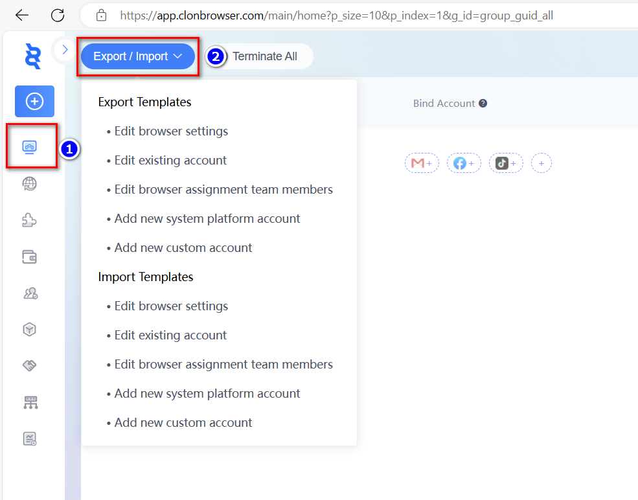Image resolution: width=638 pixels, height=500 pixels.
Task: Click the Facebook add account icon
Action: [x=464, y=164]
